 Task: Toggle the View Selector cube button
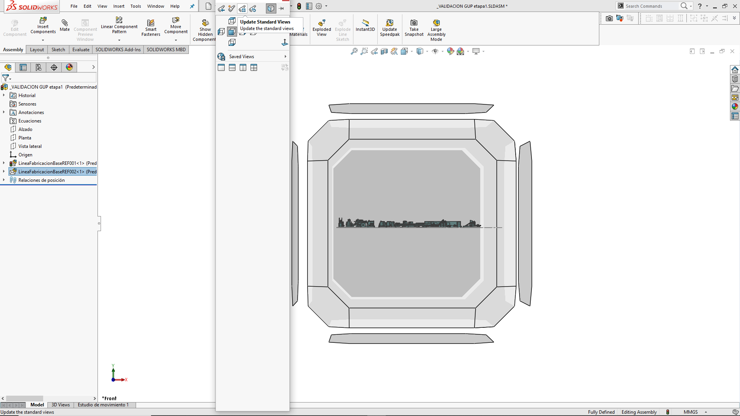coord(271,8)
